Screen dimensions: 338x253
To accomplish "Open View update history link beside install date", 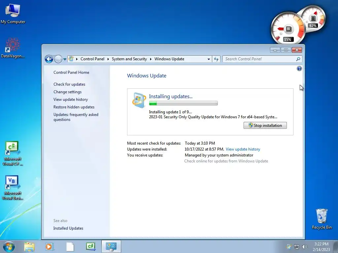I will (243, 149).
